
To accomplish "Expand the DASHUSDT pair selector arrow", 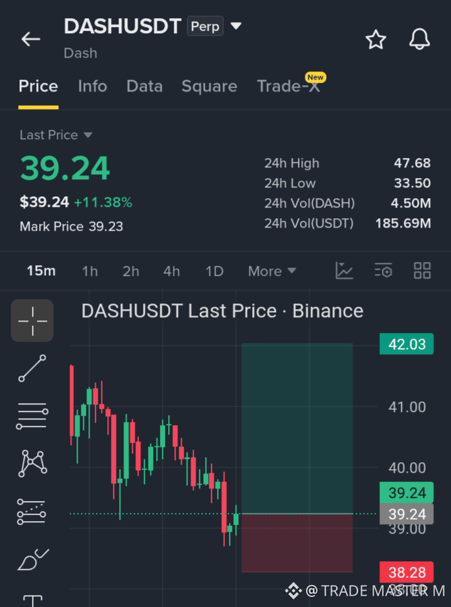I will coord(236,26).
